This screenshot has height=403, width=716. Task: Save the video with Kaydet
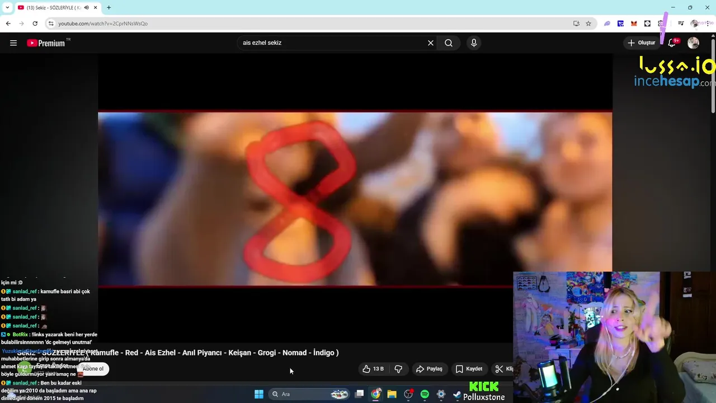[x=469, y=369]
